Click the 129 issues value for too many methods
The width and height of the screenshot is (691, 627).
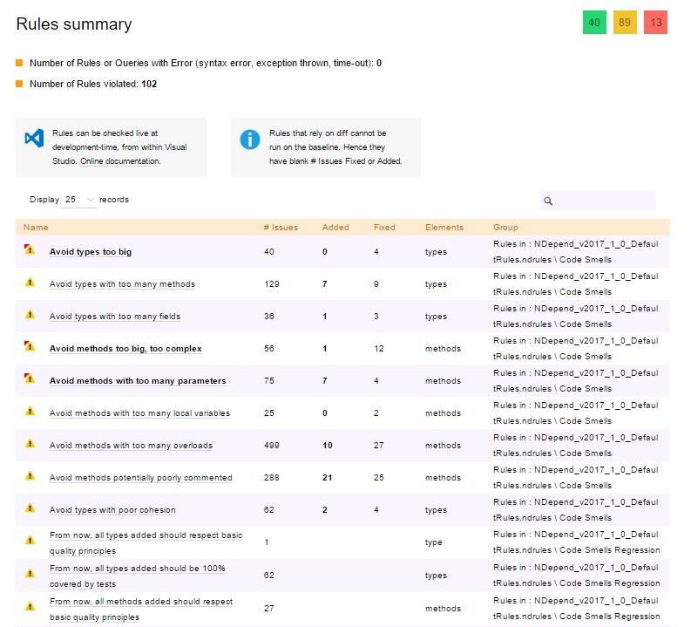click(x=272, y=284)
